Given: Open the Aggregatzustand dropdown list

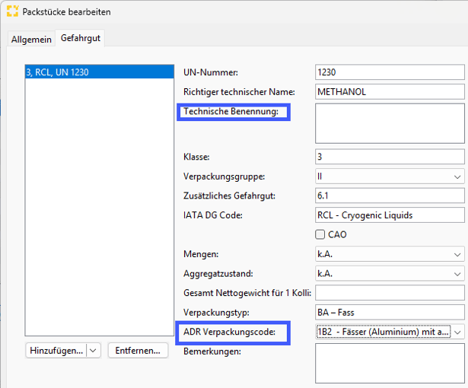Looking at the screenshot, I should pos(389,273).
